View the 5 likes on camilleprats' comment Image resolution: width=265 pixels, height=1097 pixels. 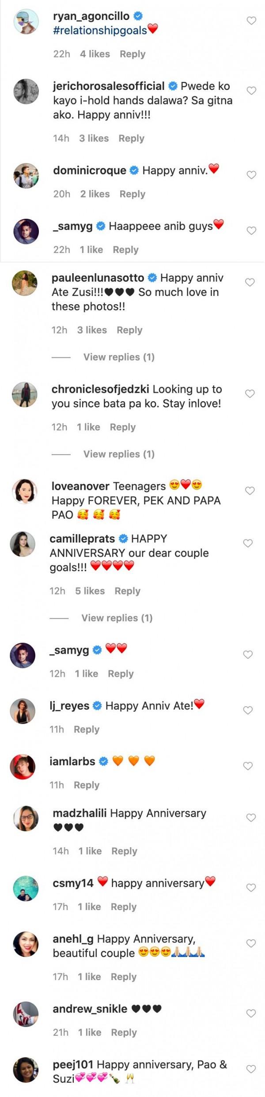90,591
